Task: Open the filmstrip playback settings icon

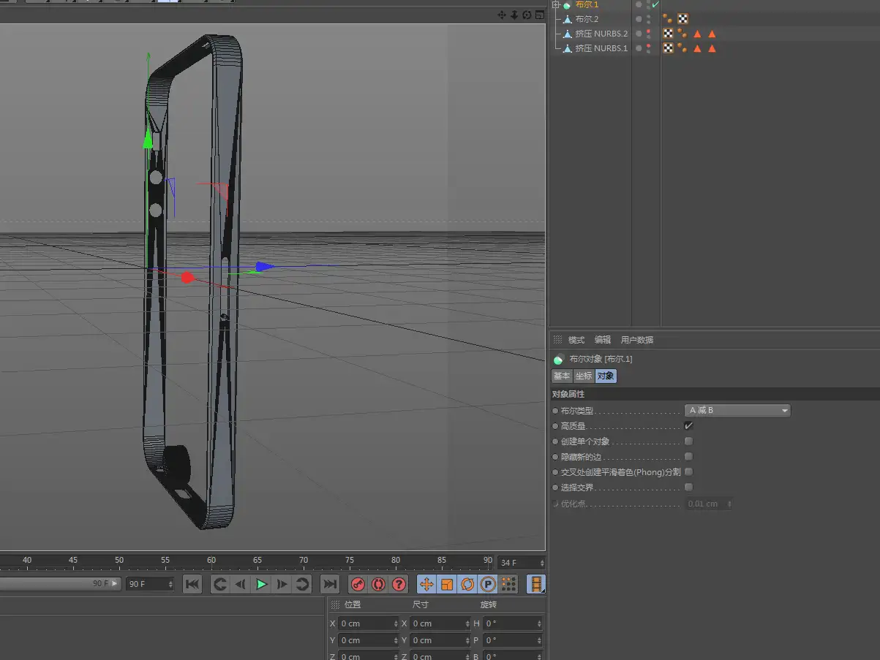Action: click(x=536, y=584)
